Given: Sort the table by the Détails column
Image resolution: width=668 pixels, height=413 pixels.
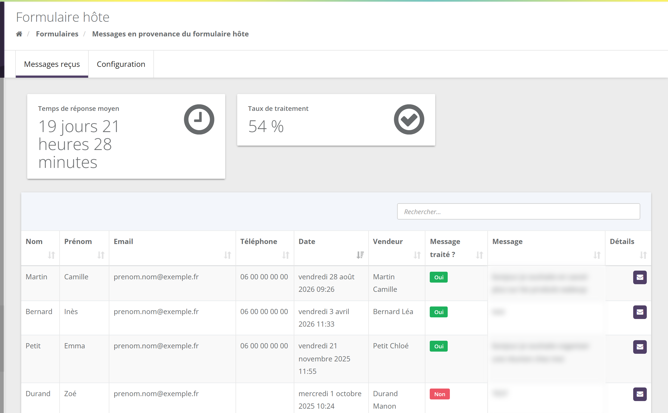Looking at the screenshot, I should pyautogui.click(x=628, y=248).
